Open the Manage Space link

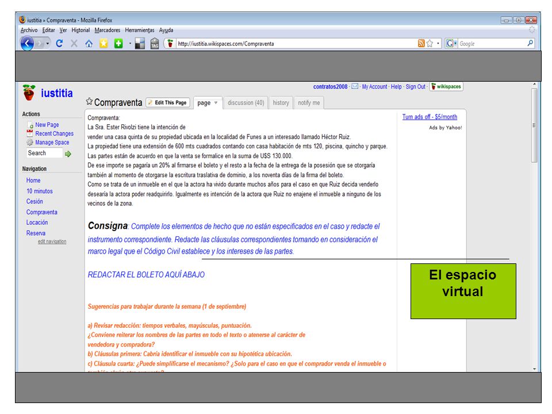pyautogui.click(x=52, y=142)
